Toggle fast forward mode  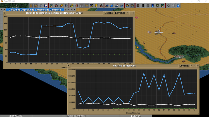point(36,6)
